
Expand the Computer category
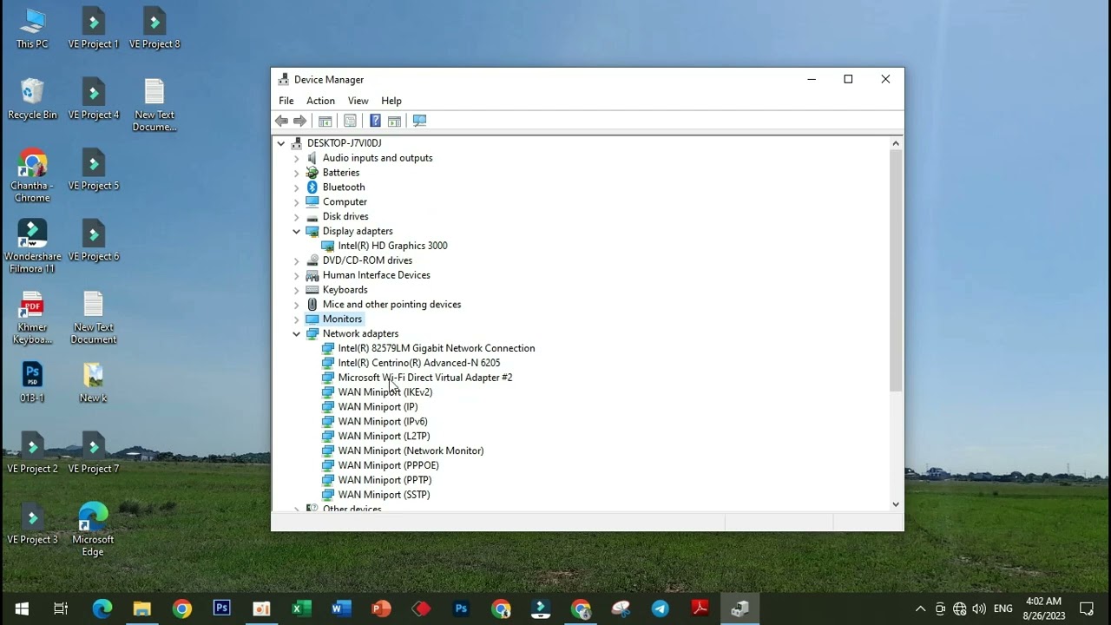click(296, 202)
